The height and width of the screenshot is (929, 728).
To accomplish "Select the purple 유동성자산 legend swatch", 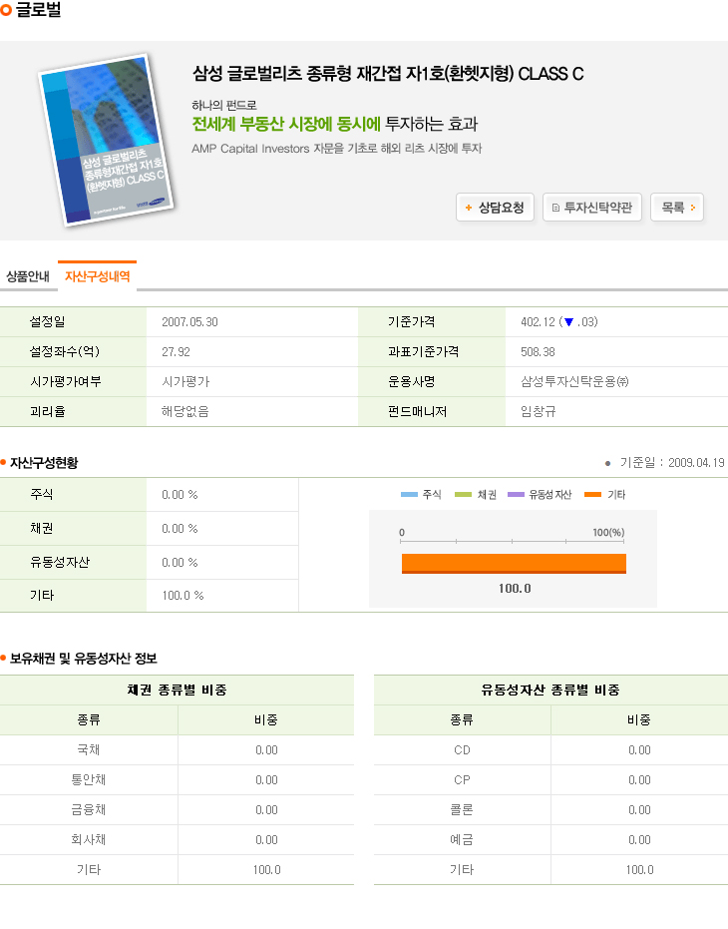I will (x=516, y=495).
